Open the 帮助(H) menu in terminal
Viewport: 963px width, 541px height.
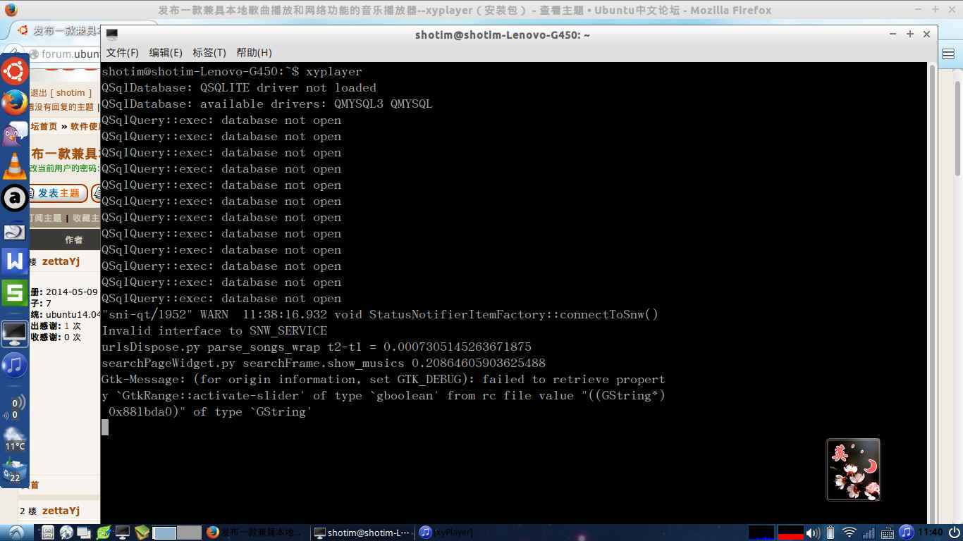click(x=254, y=53)
